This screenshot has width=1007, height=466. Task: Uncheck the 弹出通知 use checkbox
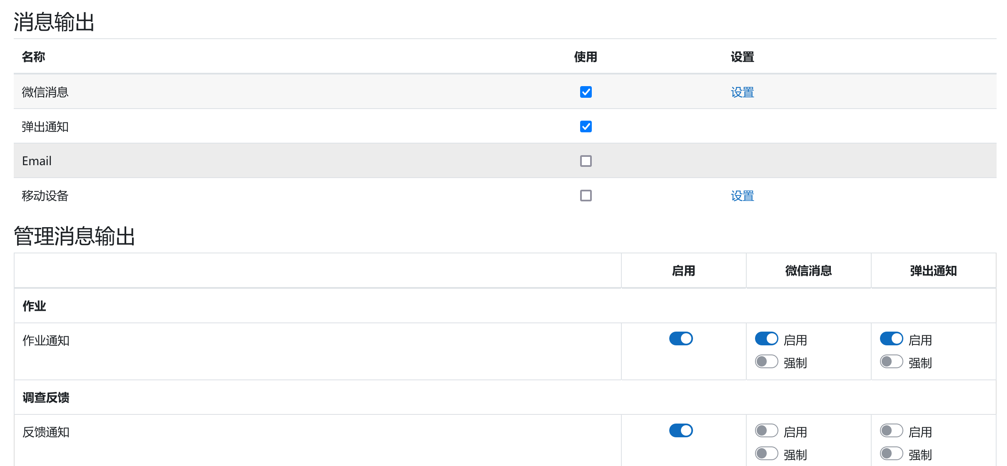586,126
